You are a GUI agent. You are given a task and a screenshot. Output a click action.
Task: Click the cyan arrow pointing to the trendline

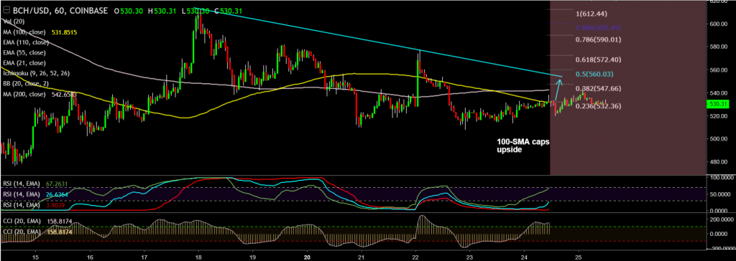pos(558,90)
